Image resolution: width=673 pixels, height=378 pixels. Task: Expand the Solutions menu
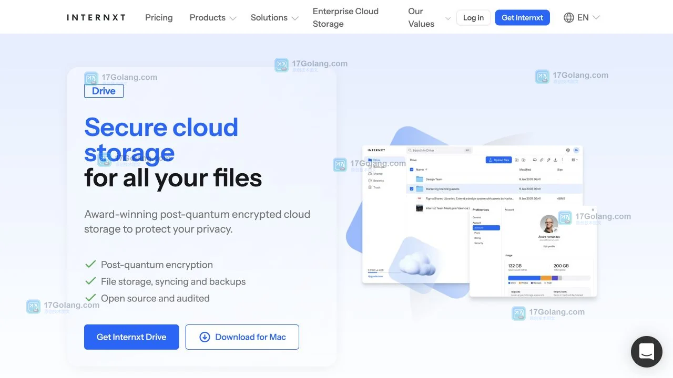coord(274,17)
